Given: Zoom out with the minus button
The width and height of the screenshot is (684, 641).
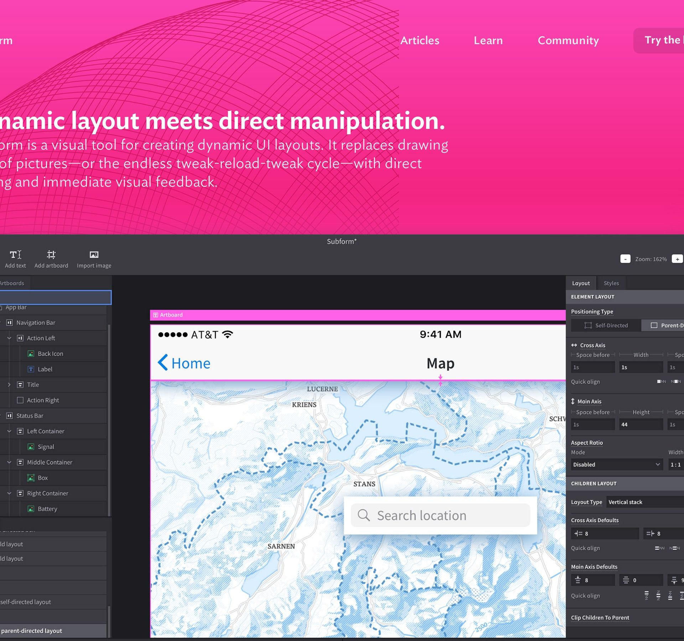Looking at the screenshot, I should [x=625, y=259].
